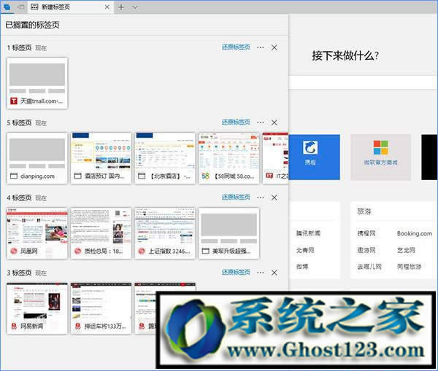Screen dimensions: 438x371
Task: Open the 携程网 link under 旅游
Action: point(366,233)
